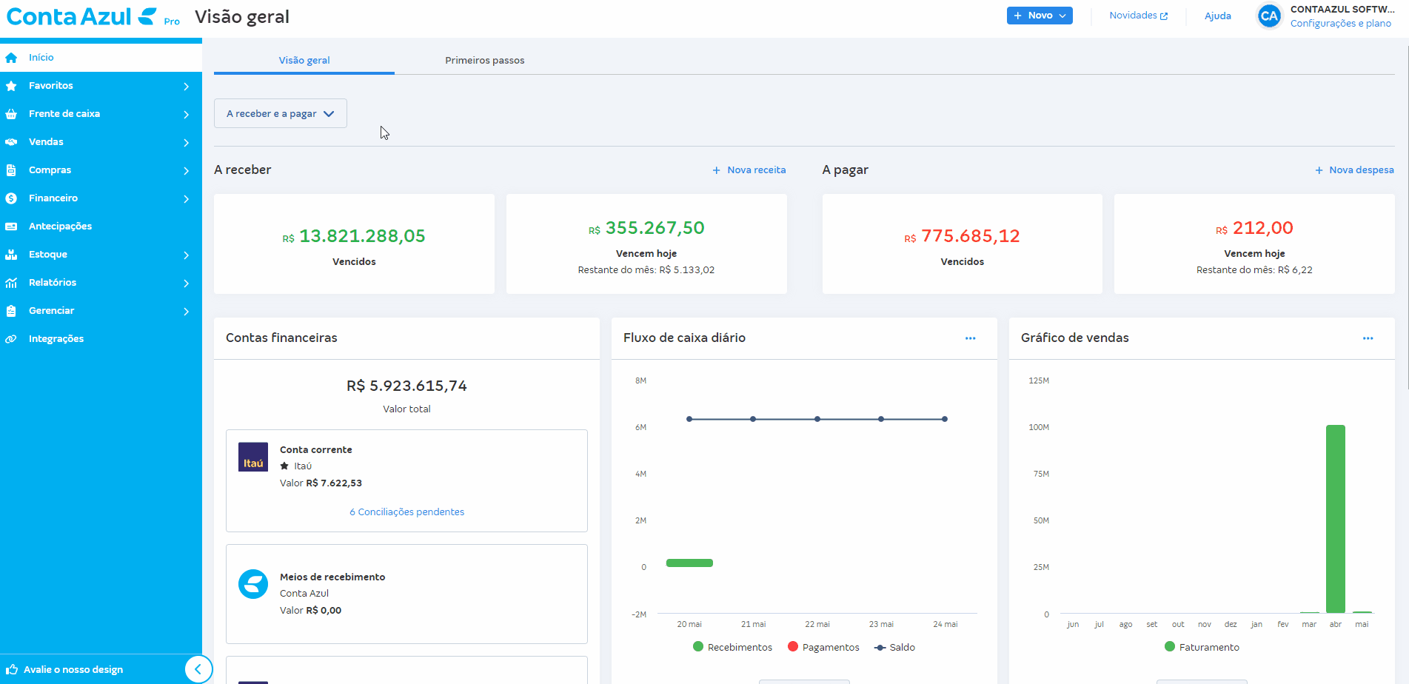Screen dimensions: 1409x684
Task: Click the Itaú bank logo
Action: click(x=253, y=457)
